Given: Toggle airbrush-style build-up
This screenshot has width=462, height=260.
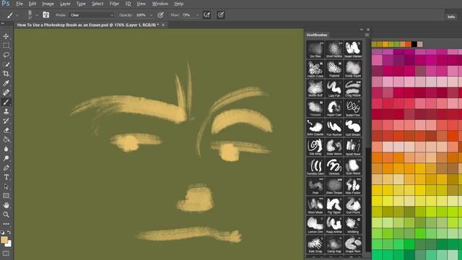Looking at the screenshot, I should pyautogui.click(x=207, y=14).
